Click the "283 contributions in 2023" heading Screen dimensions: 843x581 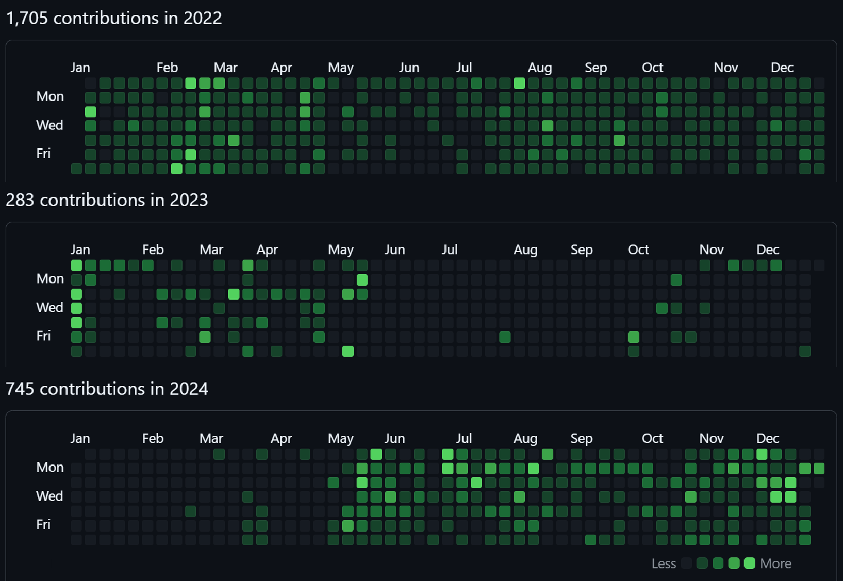point(107,200)
